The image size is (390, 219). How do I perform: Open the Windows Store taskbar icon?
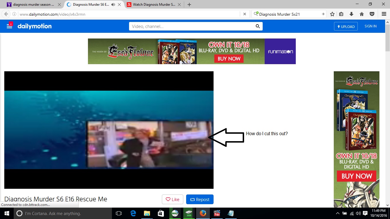pos(161,213)
